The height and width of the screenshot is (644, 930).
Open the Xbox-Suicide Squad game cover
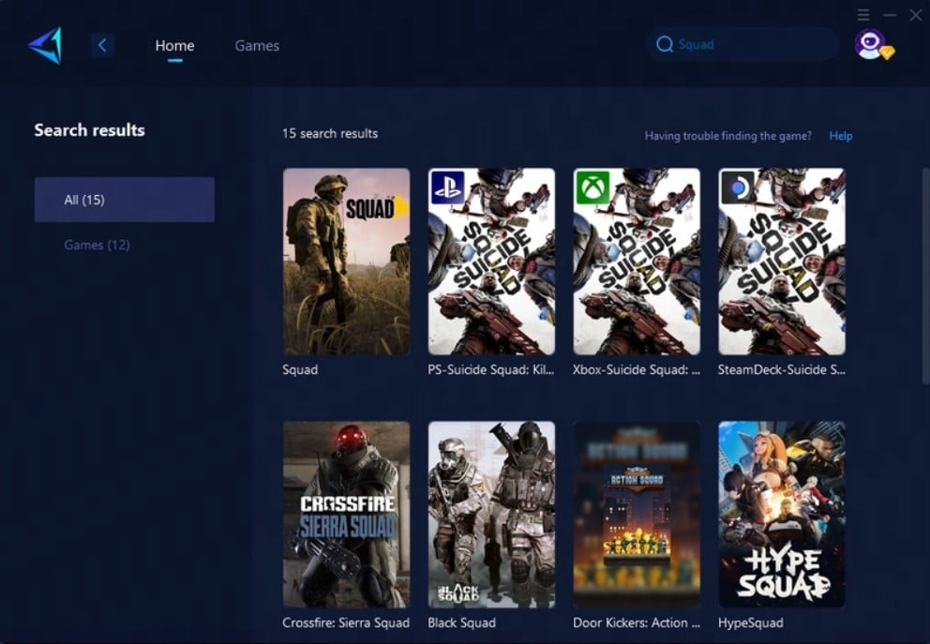pos(637,262)
